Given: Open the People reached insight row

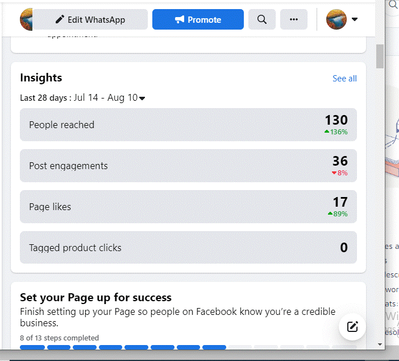Looking at the screenshot, I should [188, 125].
